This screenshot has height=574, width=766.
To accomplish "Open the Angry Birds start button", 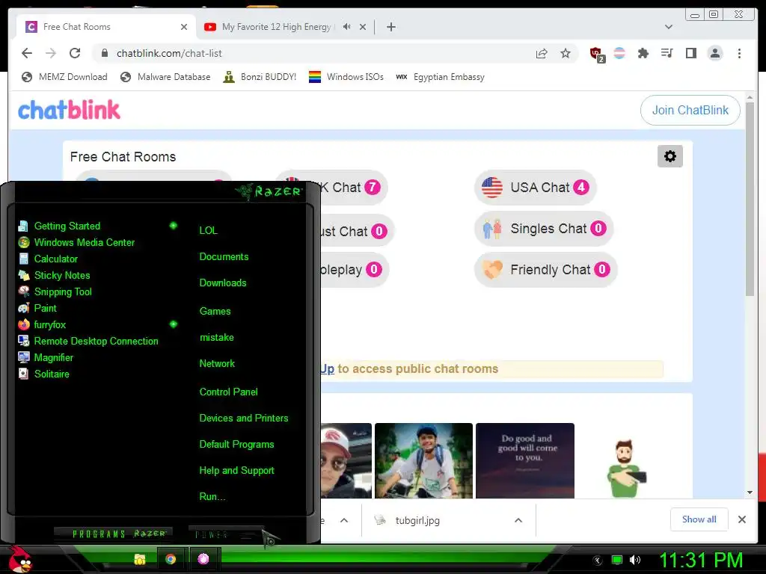I will click(x=19, y=559).
